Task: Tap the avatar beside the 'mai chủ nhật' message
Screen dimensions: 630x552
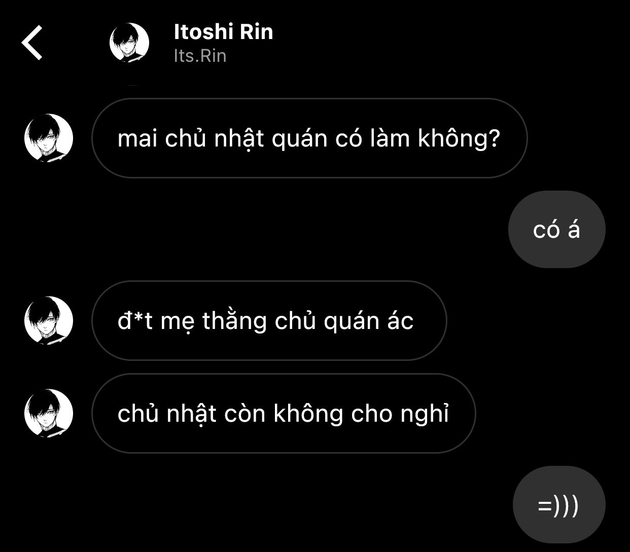Action: pyautogui.click(x=49, y=138)
